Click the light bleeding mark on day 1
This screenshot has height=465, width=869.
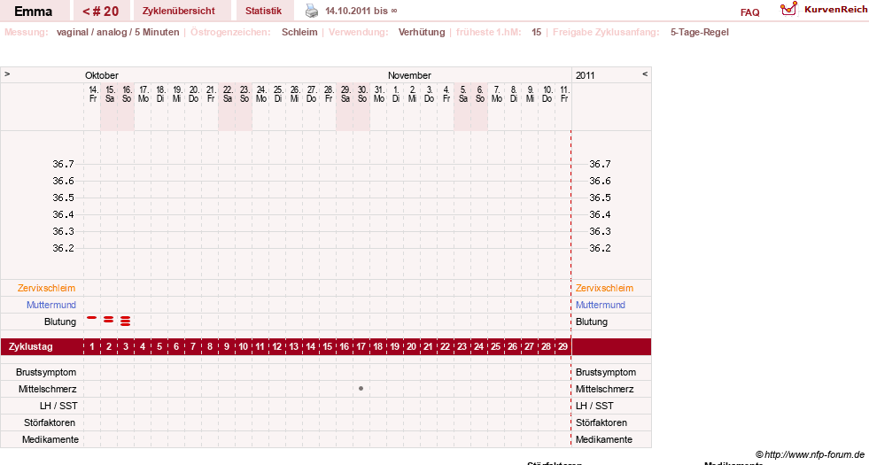click(x=92, y=318)
